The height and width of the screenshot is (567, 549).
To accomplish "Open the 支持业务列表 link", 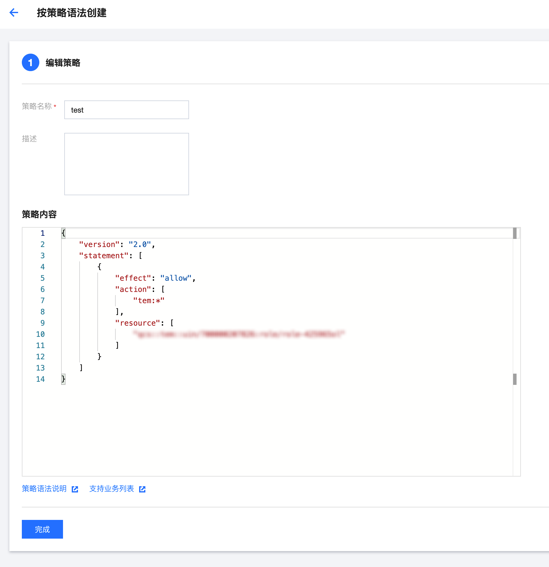I will click(112, 489).
